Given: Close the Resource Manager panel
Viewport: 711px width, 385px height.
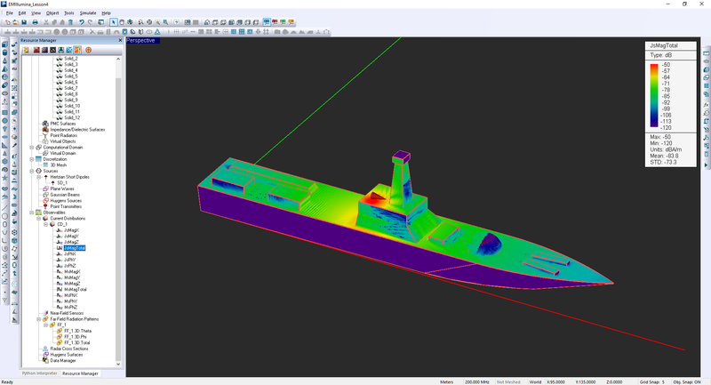Looking at the screenshot, I should tap(118, 41).
